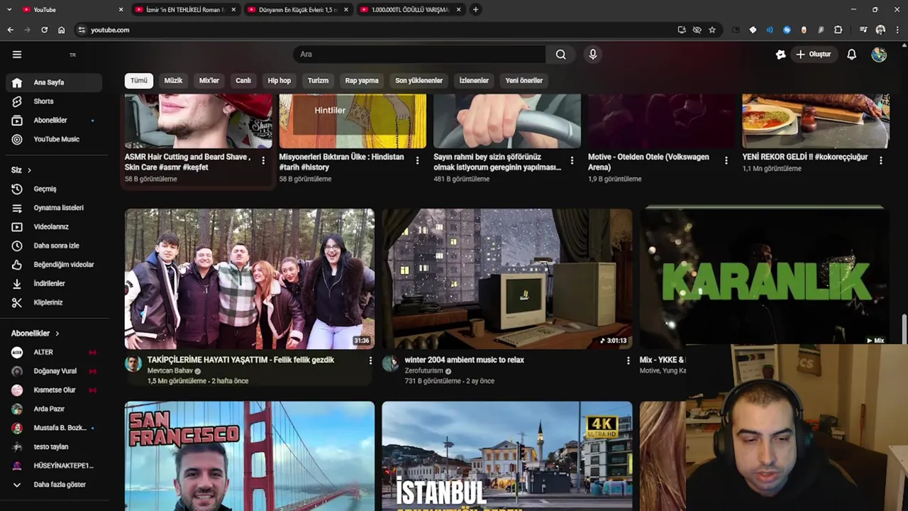This screenshot has width=908, height=511.
Task: Select the Hip hop filter chip
Action: tap(279, 81)
